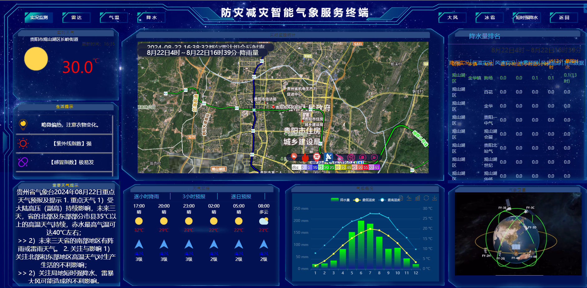Click the 55 dbz legend color swatch

pos(365,167)
